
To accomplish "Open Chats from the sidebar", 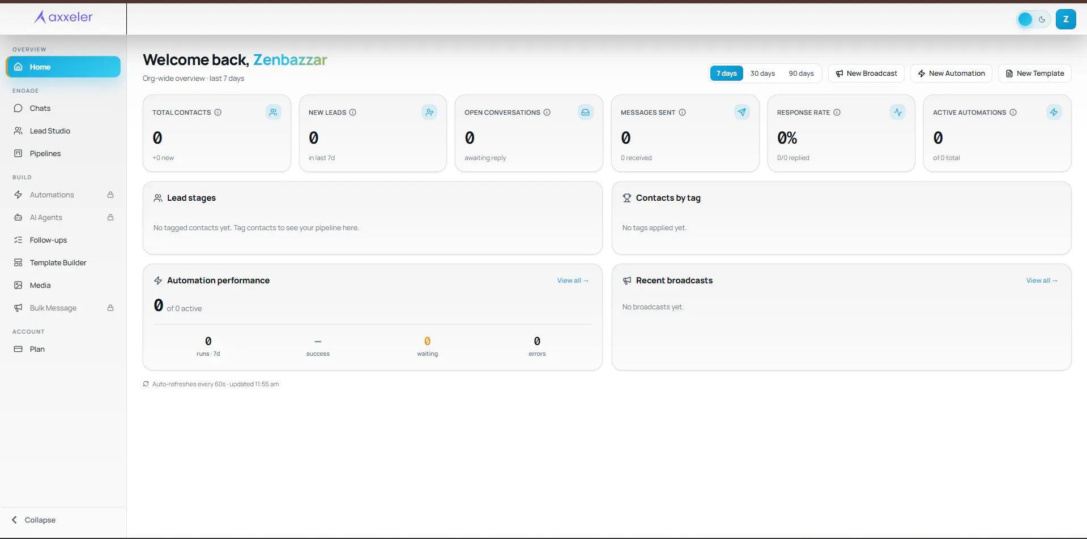I will coord(63,108).
